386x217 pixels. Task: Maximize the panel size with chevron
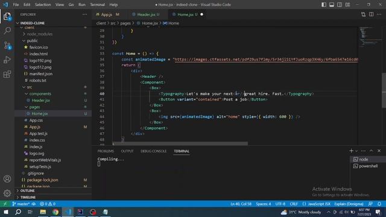point(372,151)
